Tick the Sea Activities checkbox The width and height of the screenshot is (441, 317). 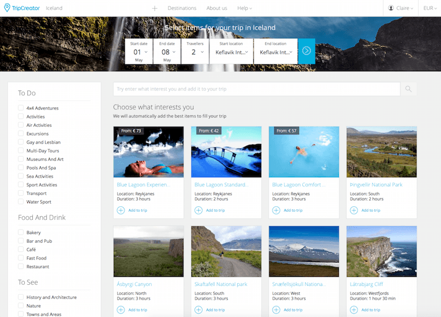click(21, 176)
